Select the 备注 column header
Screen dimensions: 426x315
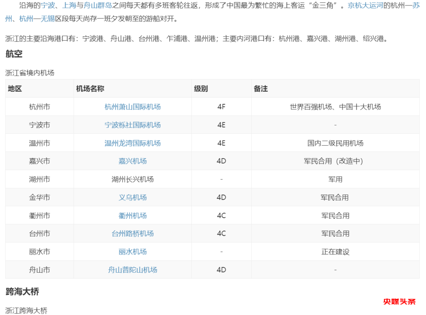261,89
